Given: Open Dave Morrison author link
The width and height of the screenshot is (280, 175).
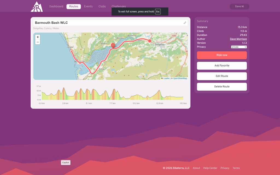Looking at the screenshot, I should tap(238, 39).
